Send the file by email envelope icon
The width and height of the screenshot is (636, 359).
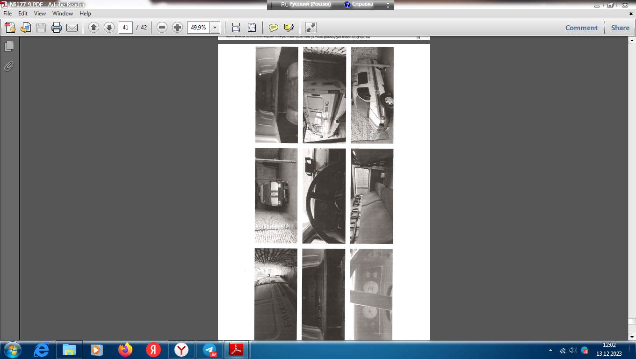click(72, 28)
